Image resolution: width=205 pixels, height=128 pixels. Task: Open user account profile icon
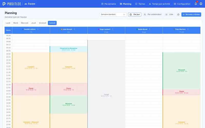pos(201,4)
